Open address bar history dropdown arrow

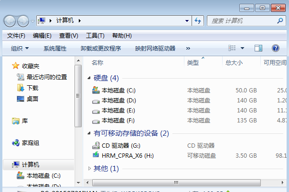[187, 21]
